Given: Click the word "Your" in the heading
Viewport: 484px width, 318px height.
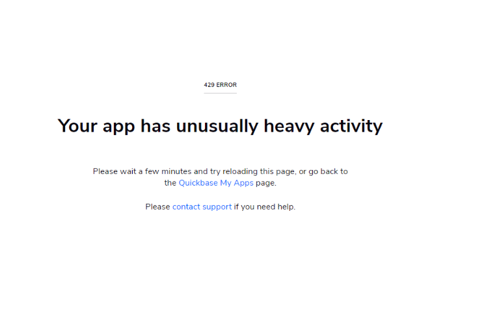Looking at the screenshot, I should [x=77, y=126].
